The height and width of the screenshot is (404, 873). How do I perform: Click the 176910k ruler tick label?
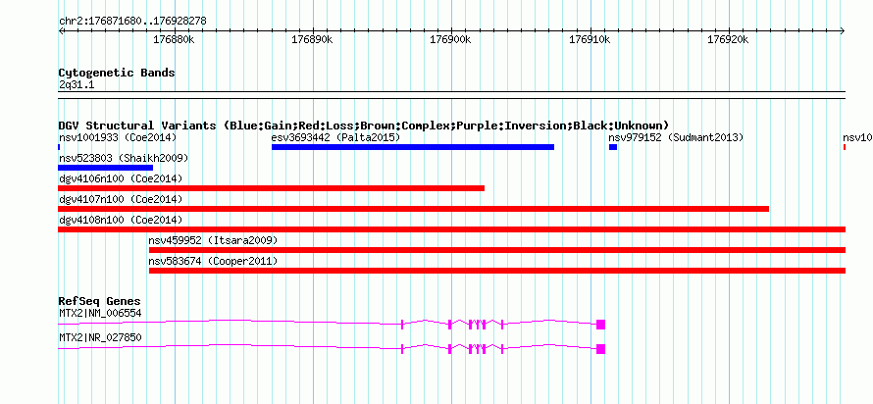coord(590,40)
